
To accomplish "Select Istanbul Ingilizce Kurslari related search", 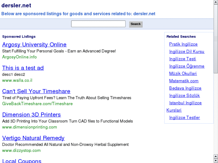I will coord(186,103).
